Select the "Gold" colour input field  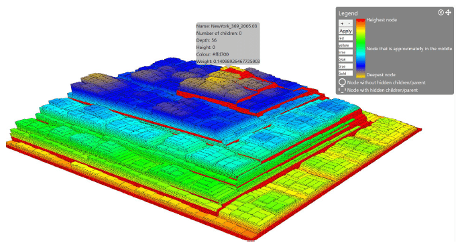click(x=345, y=73)
